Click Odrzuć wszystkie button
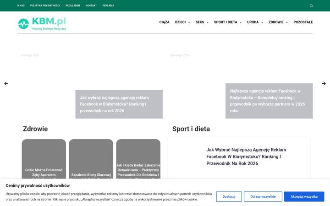This screenshot has width=330, height=206. pos(263,196)
